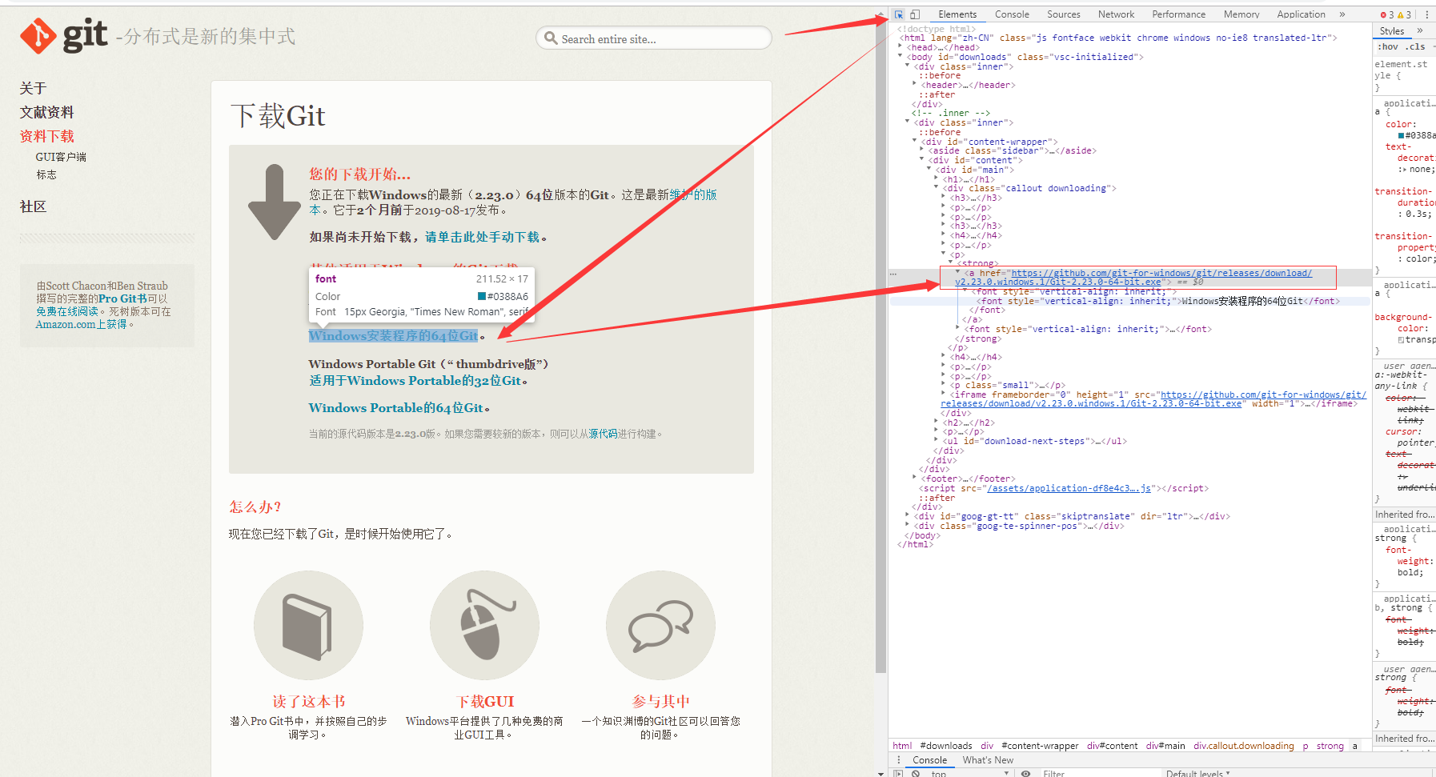Click the 文献资料 sidebar link
The height and width of the screenshot is (777, 1436).
click(x=46, y=112)
